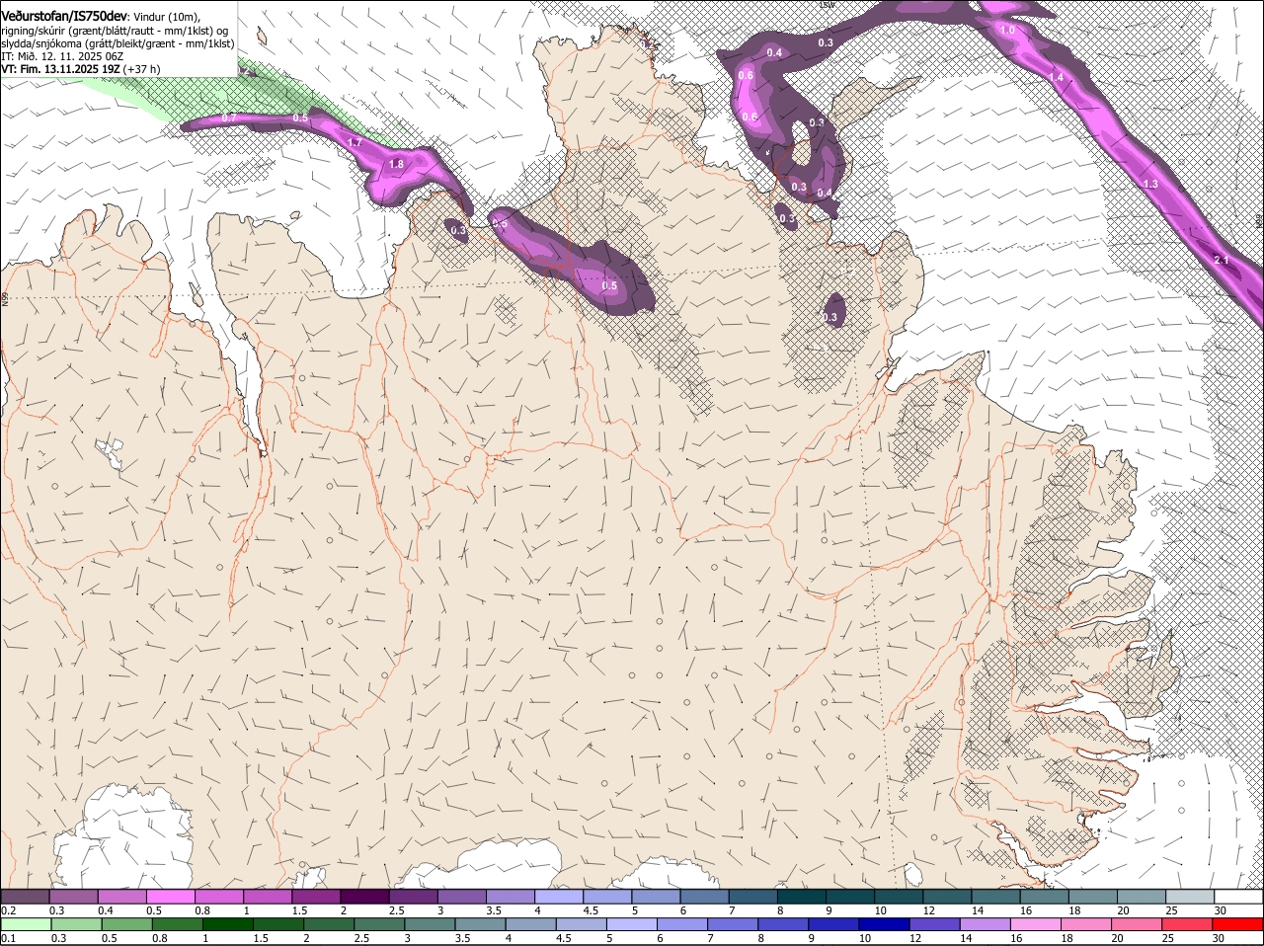Select the 0.5 green swatch in the lower legend
This screenshot has width=1264, height=946.
click(x=126, y=925)
